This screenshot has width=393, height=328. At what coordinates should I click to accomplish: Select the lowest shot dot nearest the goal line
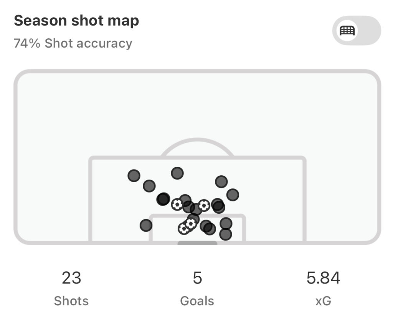point(226,234)
